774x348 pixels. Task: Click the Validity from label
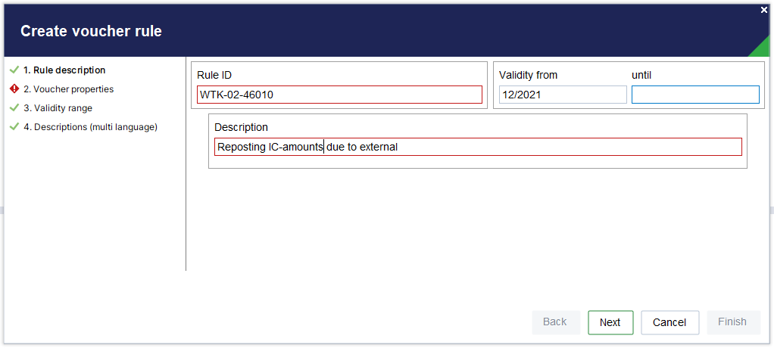(x=528, y=75)
